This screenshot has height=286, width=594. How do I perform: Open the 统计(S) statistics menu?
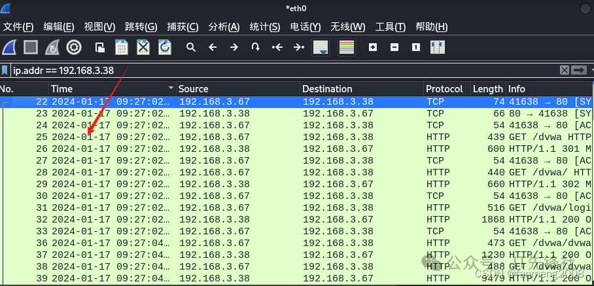pos(264,27)
